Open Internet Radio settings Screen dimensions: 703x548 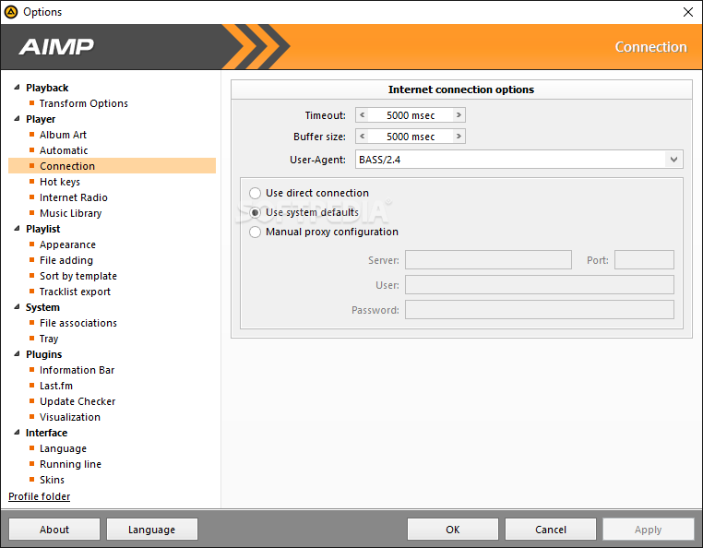(x=74, y=197)
